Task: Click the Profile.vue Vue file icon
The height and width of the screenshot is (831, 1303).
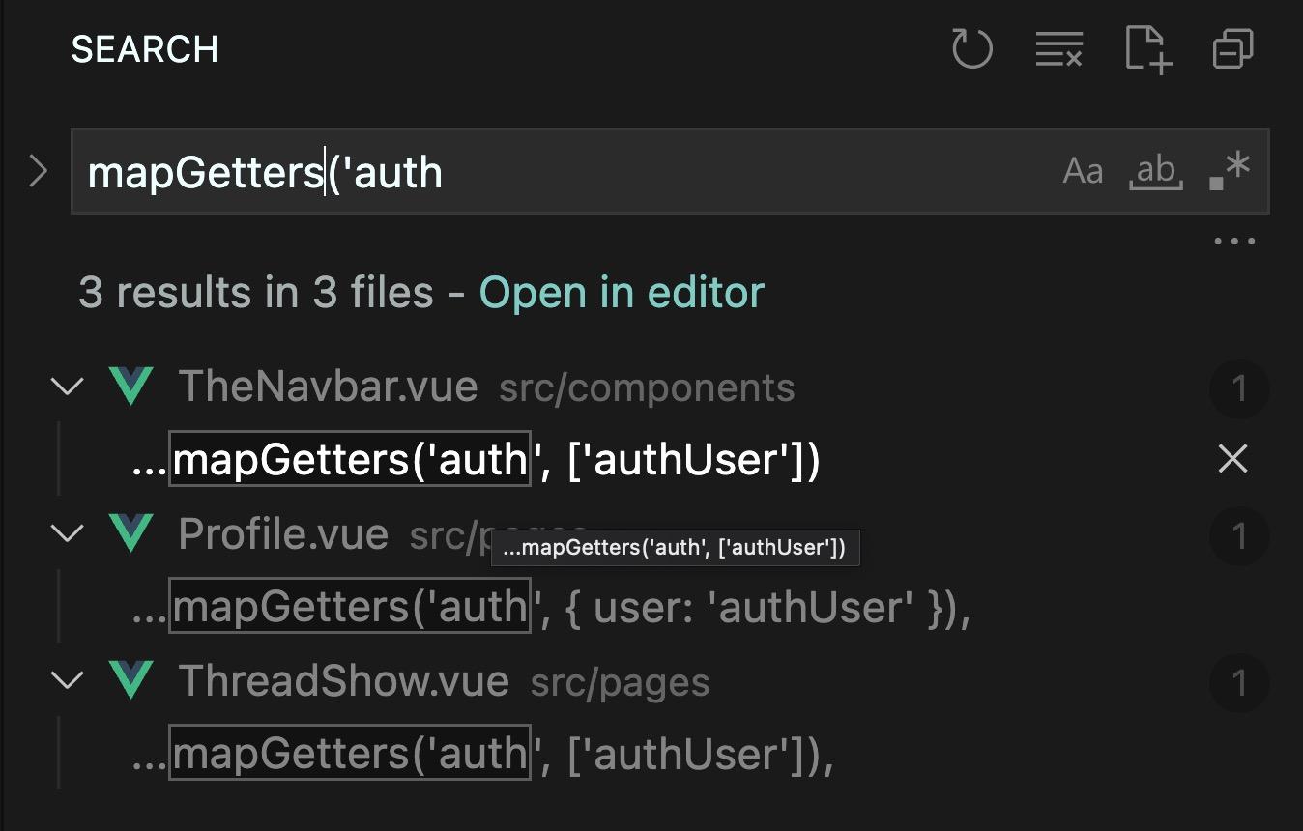Action: [x=131, y=534]
